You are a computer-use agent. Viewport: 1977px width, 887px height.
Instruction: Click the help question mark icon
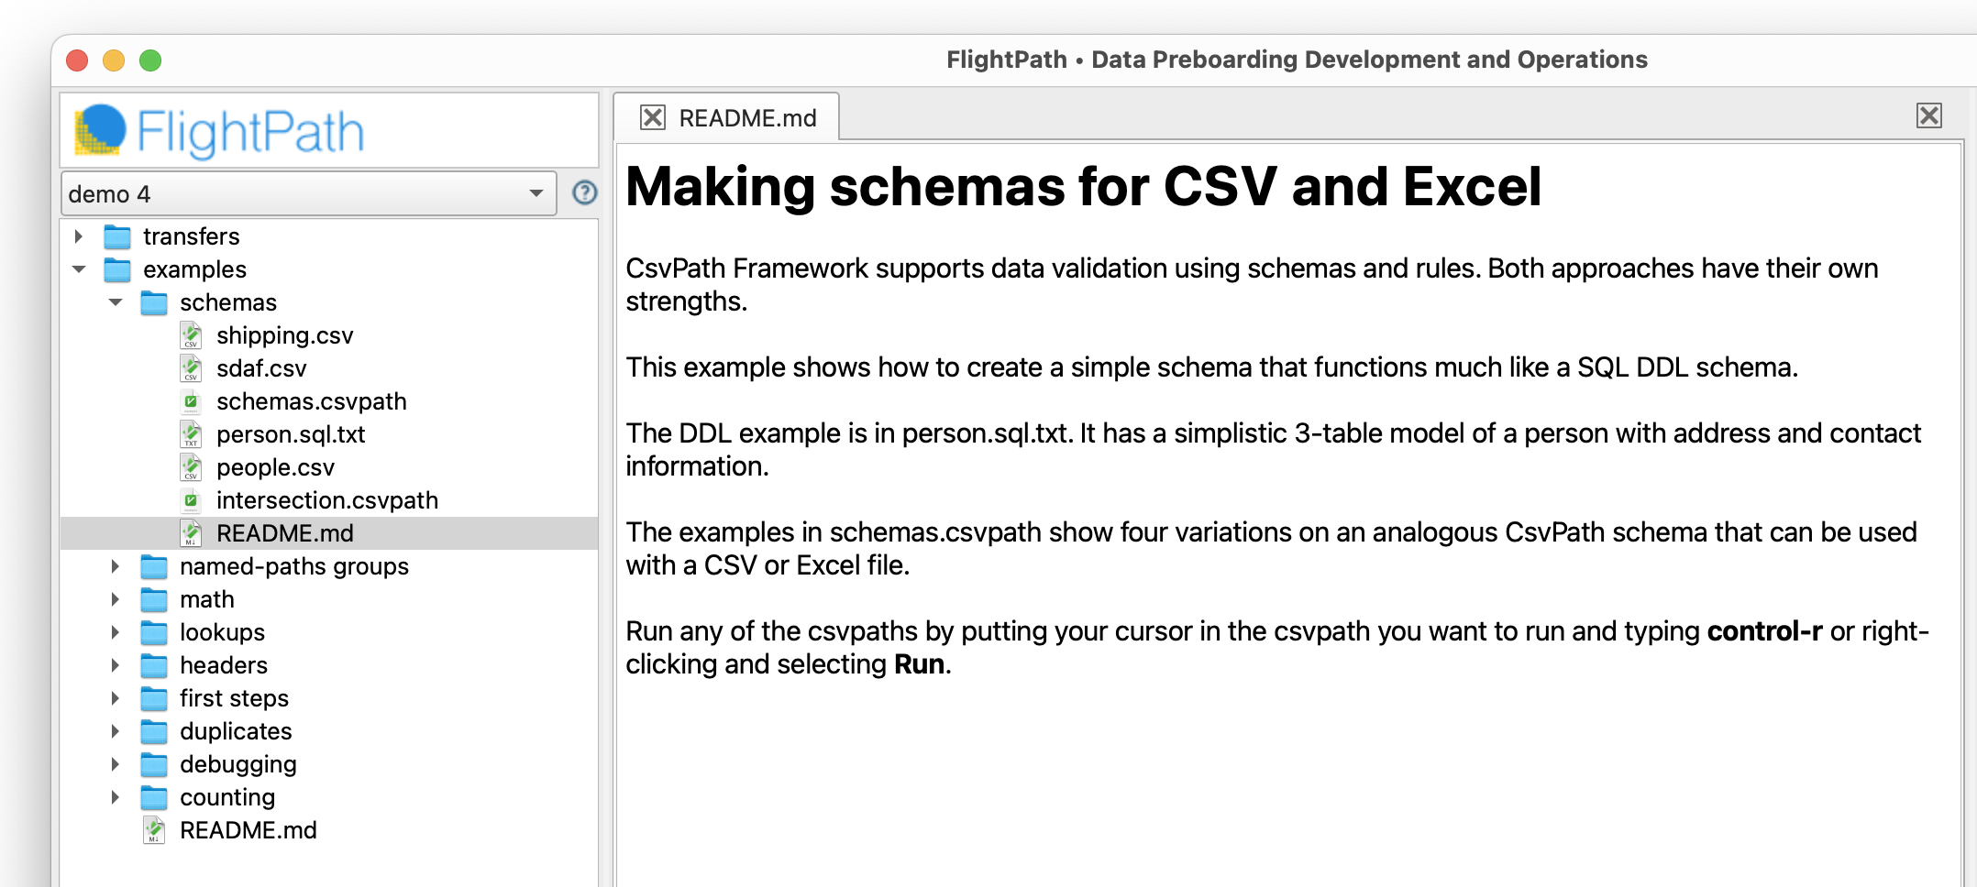(584, 193)
